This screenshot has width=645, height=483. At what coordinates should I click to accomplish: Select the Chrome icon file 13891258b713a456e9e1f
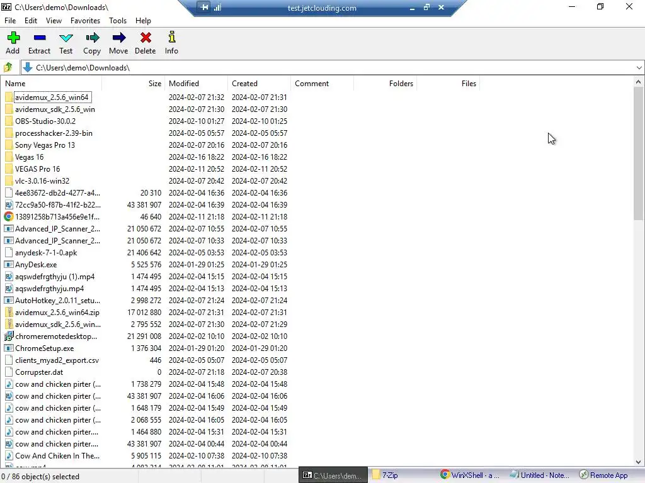(9, 216)
